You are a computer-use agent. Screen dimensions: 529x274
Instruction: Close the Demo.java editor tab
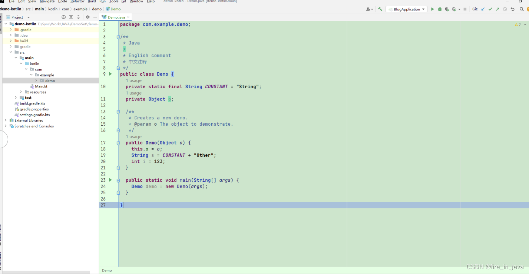coord(129,17)
